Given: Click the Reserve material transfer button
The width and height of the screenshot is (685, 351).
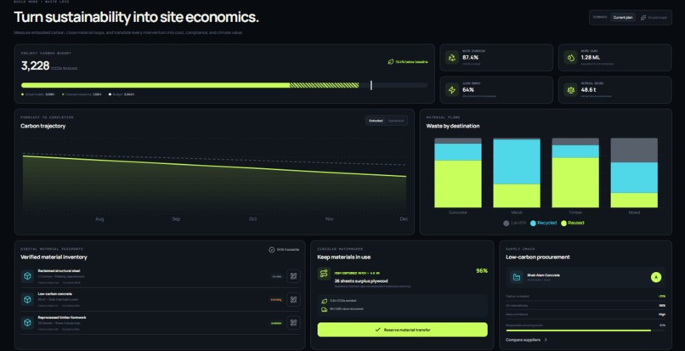Looking at the screenshot, I should (402, 330).
